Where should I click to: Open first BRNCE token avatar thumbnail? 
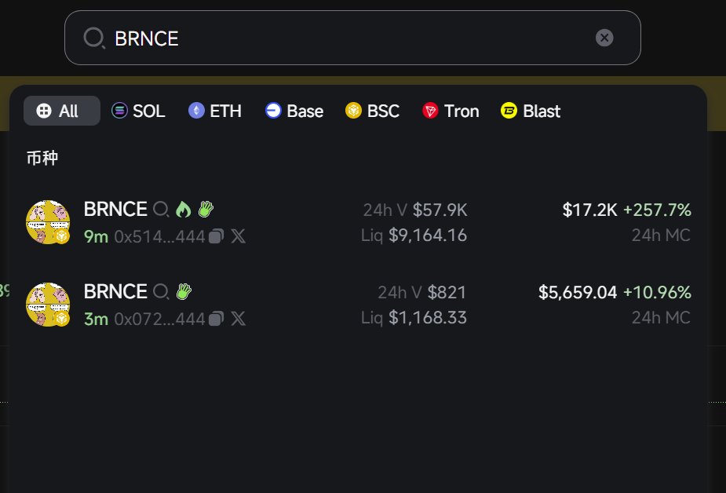click(x=48, y=222)
